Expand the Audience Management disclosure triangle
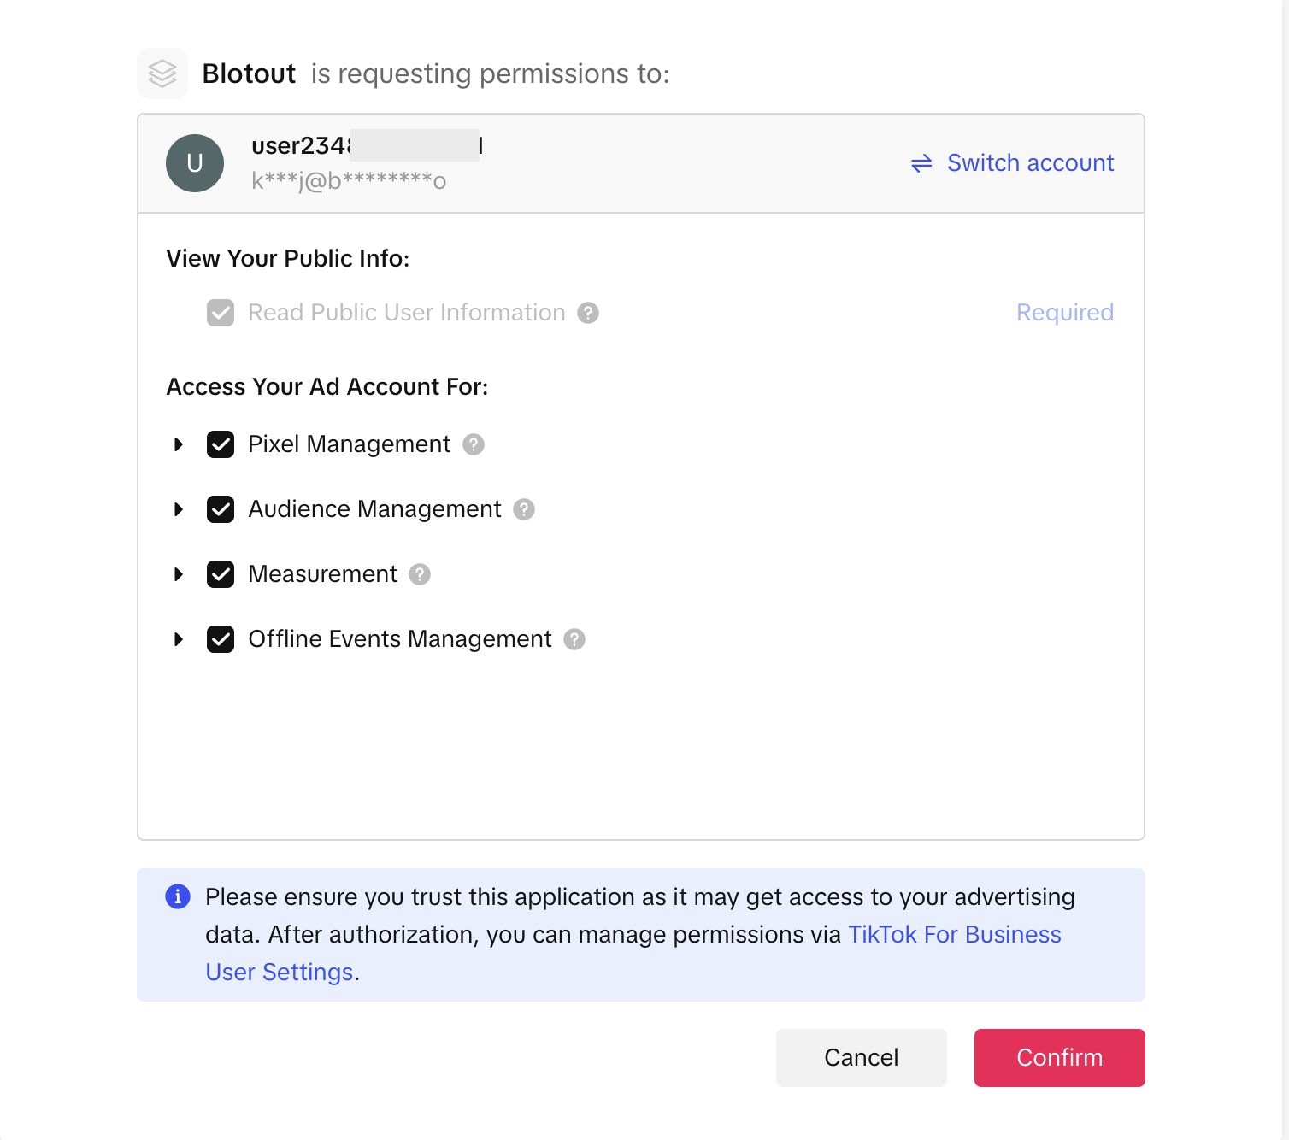1289x1140 pixels. [x=179, y=509]
